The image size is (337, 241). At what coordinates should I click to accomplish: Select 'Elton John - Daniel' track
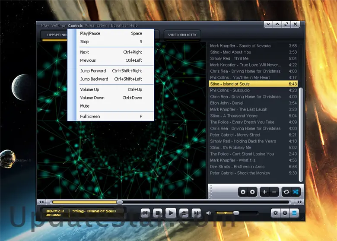(x=253, y=103)
